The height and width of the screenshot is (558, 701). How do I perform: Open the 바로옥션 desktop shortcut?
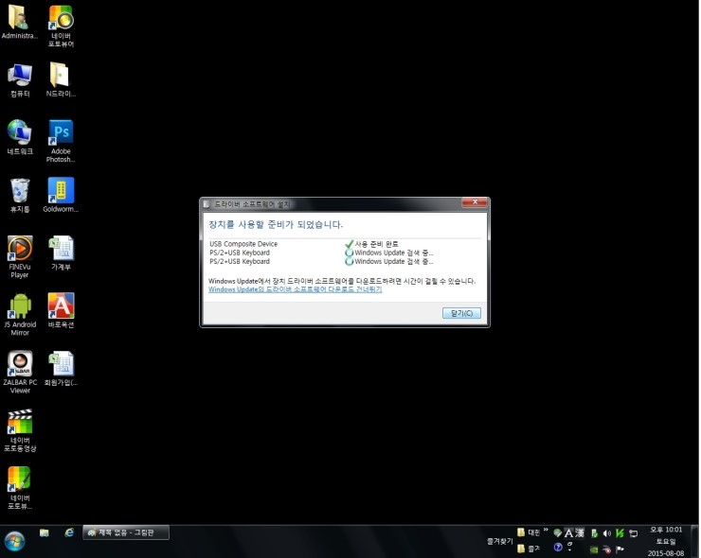(x=61, y=306)
